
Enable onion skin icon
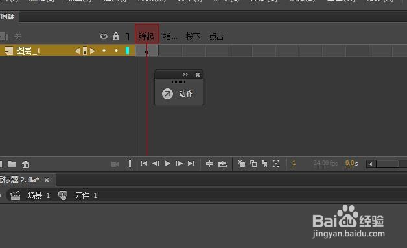[x=242, y=164]
